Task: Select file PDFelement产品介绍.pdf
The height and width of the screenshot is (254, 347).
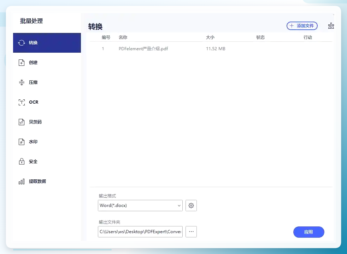Action: [143, 49]
